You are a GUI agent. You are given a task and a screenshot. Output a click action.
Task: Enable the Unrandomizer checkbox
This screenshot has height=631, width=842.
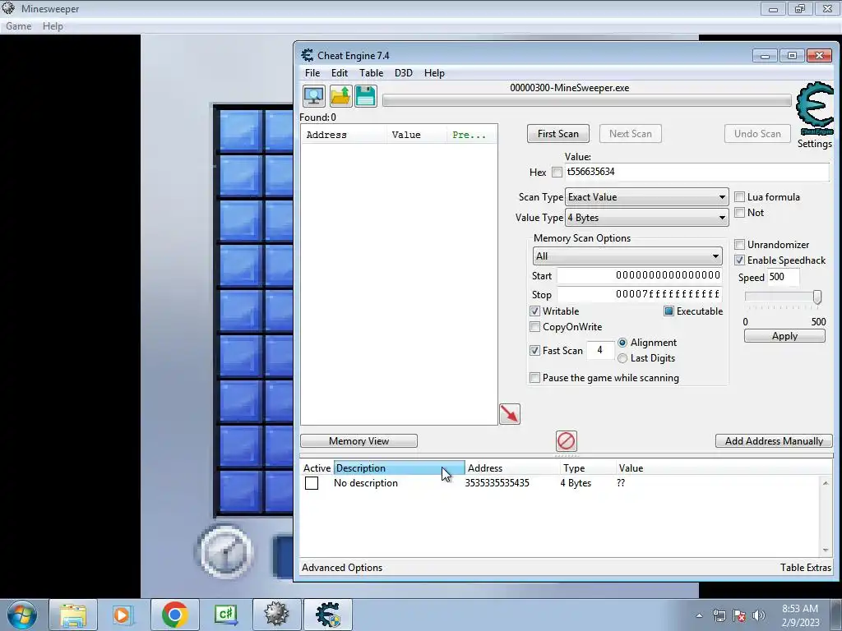[x=739, y=245]
